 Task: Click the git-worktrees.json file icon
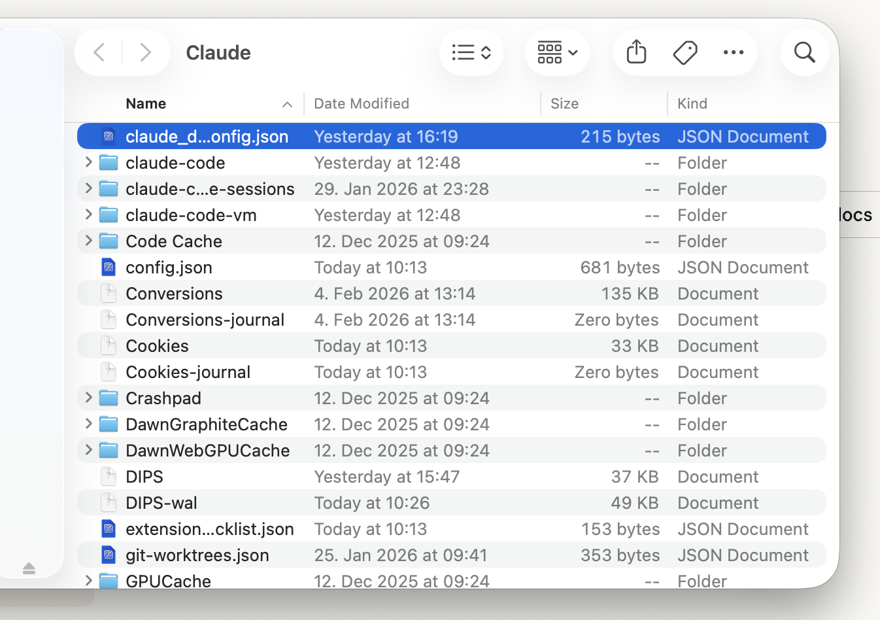[x=109, y=555]
